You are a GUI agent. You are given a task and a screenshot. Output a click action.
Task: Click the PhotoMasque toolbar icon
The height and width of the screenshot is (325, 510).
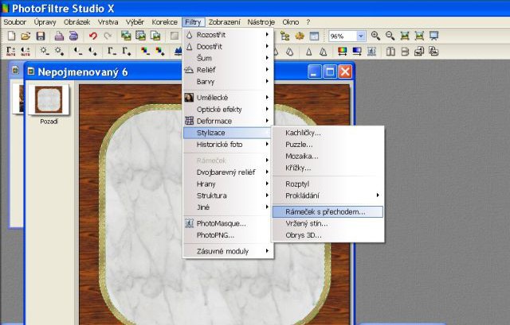371,51
